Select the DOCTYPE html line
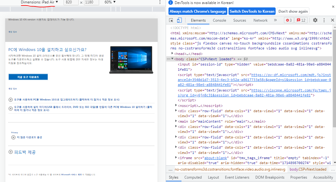Viewport: 336px width, 182px height. pos(185,28)
